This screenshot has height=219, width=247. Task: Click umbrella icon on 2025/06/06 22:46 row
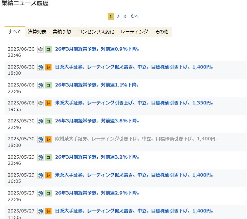click(x=41, y=85)
